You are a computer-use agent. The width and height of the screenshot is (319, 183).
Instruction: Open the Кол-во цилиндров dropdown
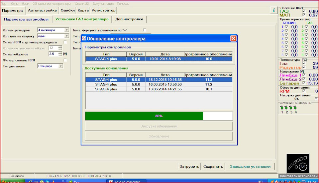[x=66, y=30]
